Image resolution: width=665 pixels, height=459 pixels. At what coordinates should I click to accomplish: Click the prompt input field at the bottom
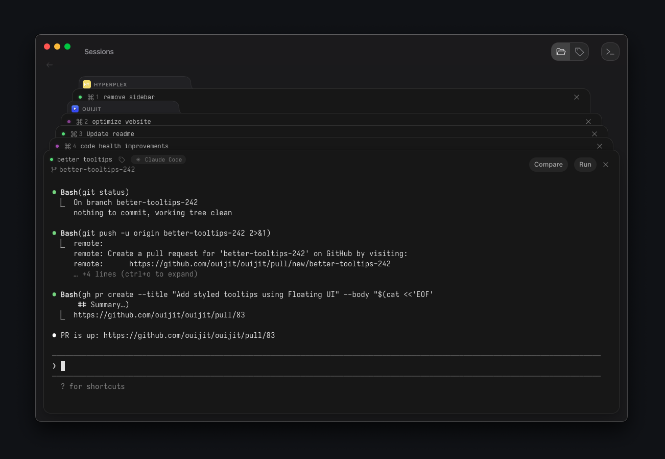click(x=204, y=365)
